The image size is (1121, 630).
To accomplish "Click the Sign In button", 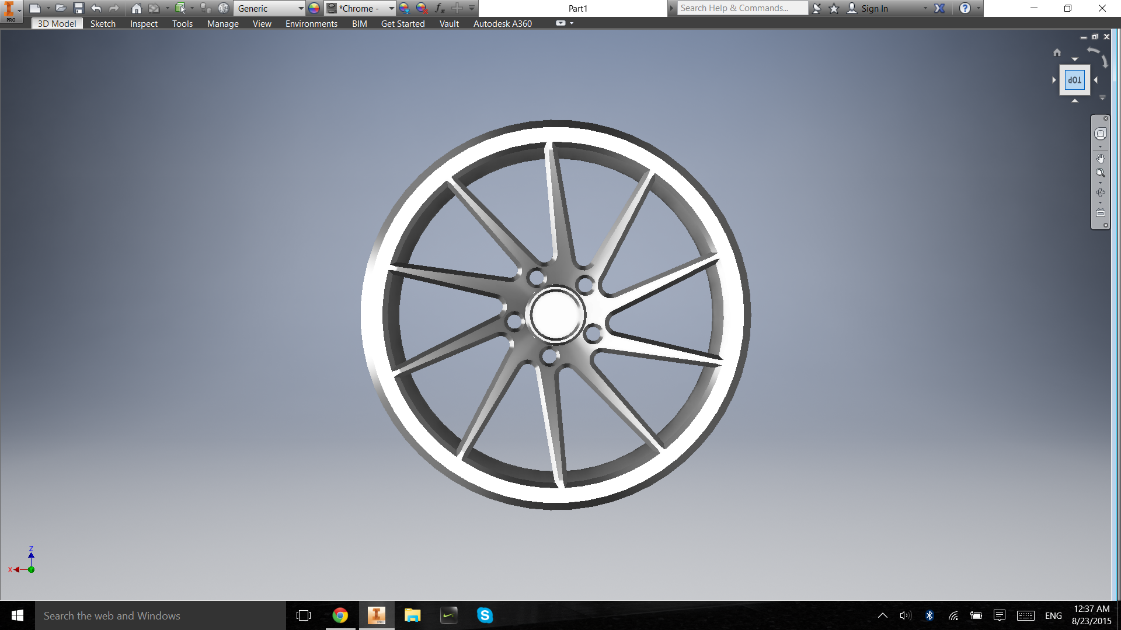I will coord(874,8).
